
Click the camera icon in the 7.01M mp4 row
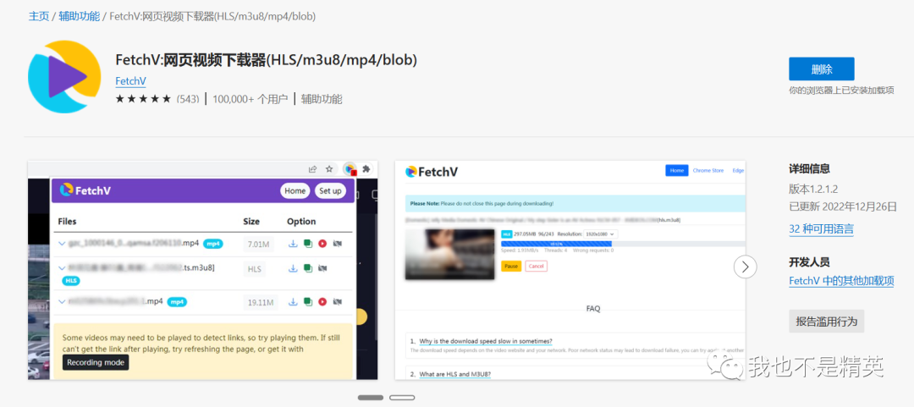338,244
